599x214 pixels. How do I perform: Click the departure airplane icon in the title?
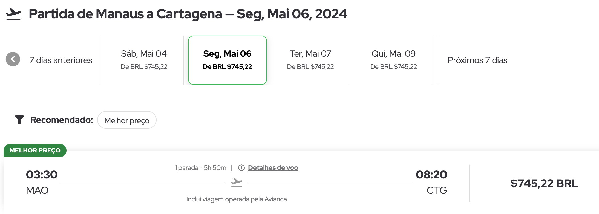coord(13,14)
